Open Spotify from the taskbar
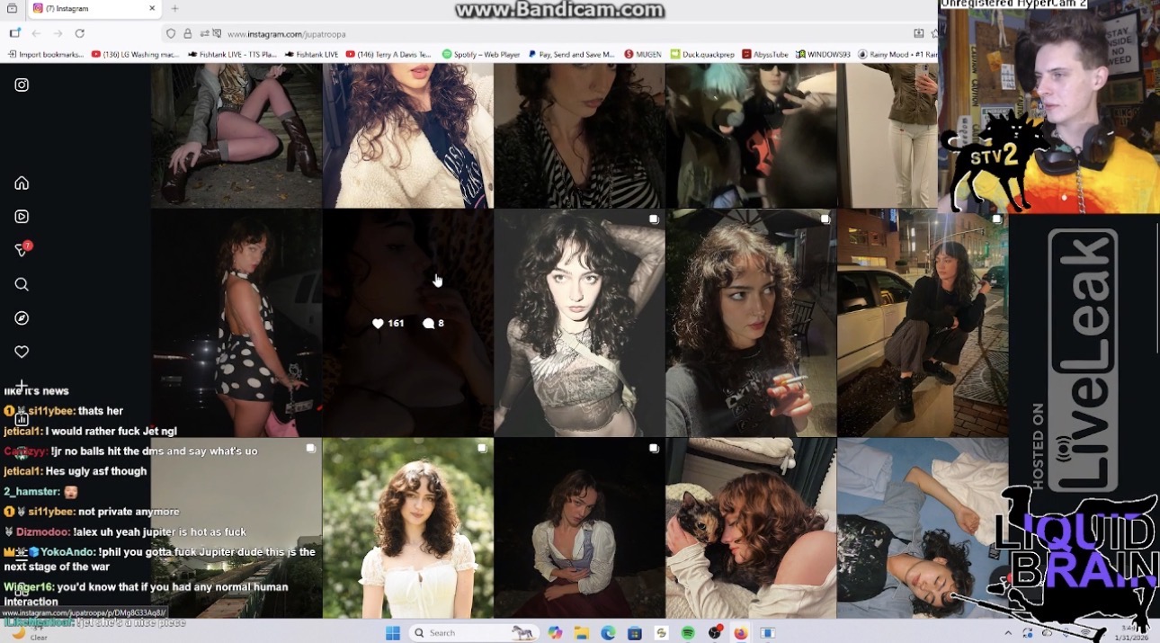The height and width of the screenshot is (643, 1160). pyautogui.click(x=688, y=633)
